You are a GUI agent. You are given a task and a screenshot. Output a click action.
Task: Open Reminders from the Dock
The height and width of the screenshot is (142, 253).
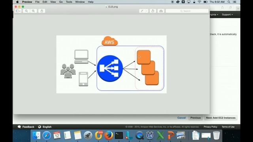pyautogui.click(x=67, y=135)
